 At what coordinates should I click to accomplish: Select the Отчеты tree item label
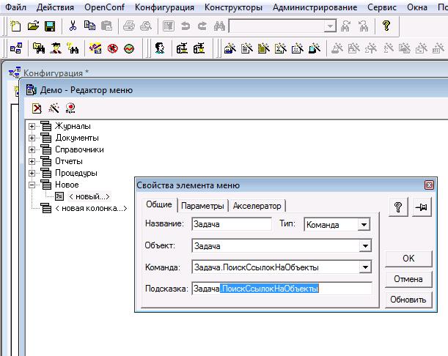click(69, 161)
